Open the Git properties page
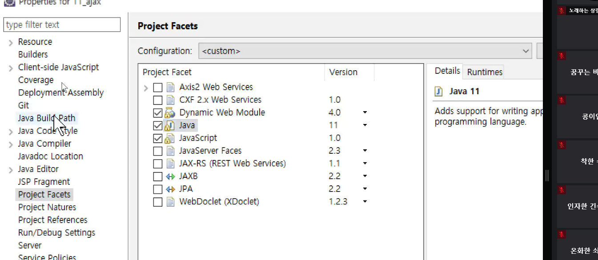Viewport: 598px width, 260px height. pos(24,105)
